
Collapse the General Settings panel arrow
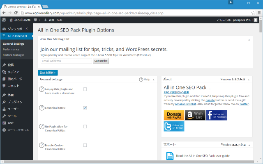154,80
